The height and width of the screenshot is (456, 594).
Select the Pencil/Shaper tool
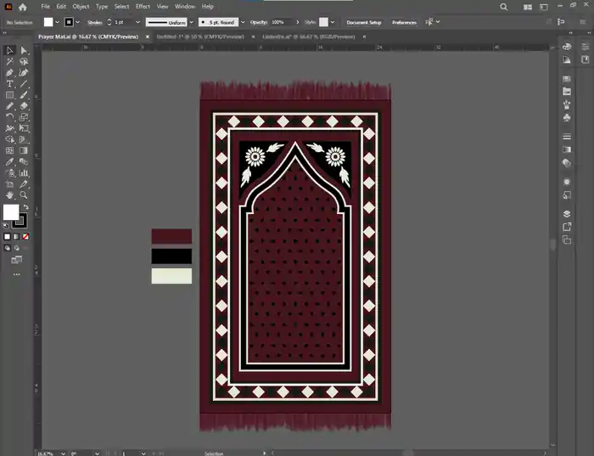coord(10,106)
